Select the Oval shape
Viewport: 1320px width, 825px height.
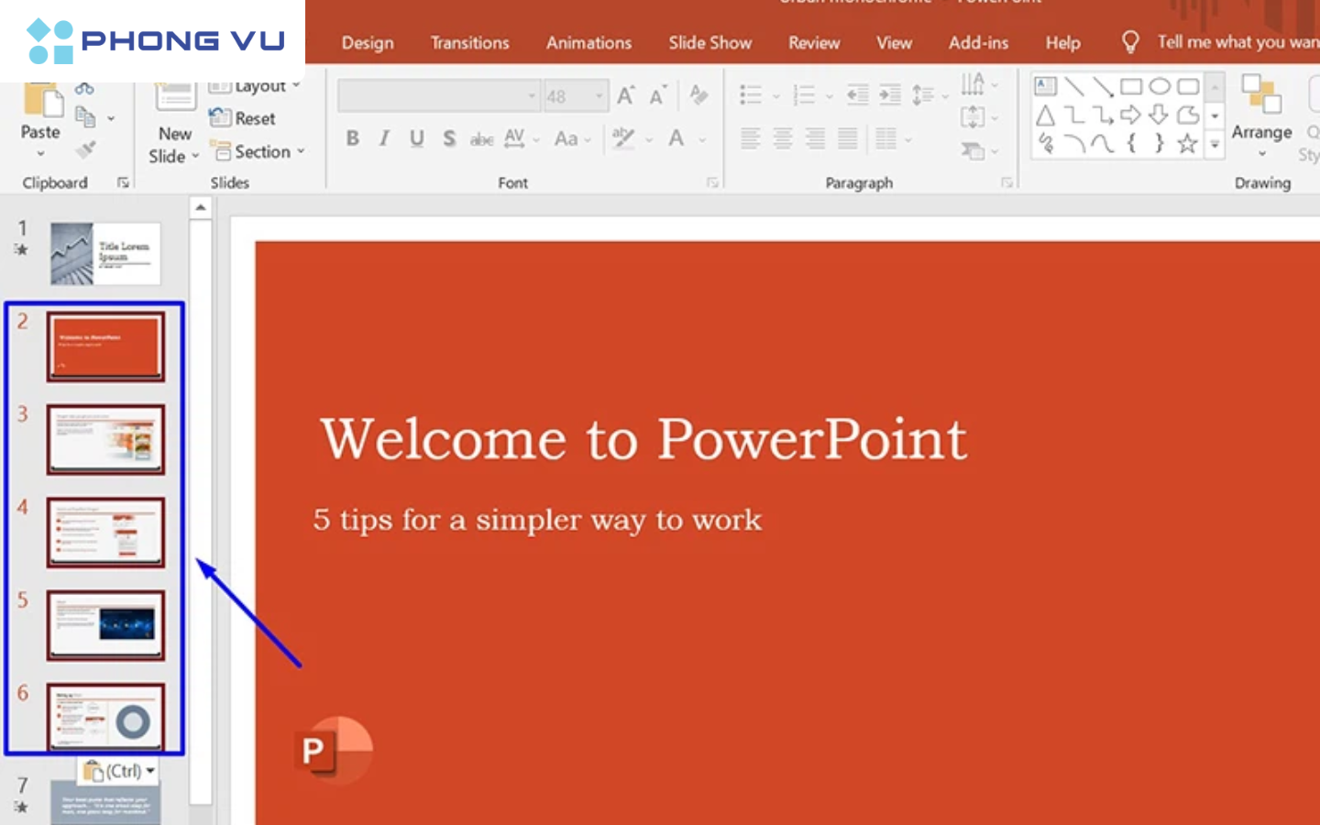[x=1160, y=87]
